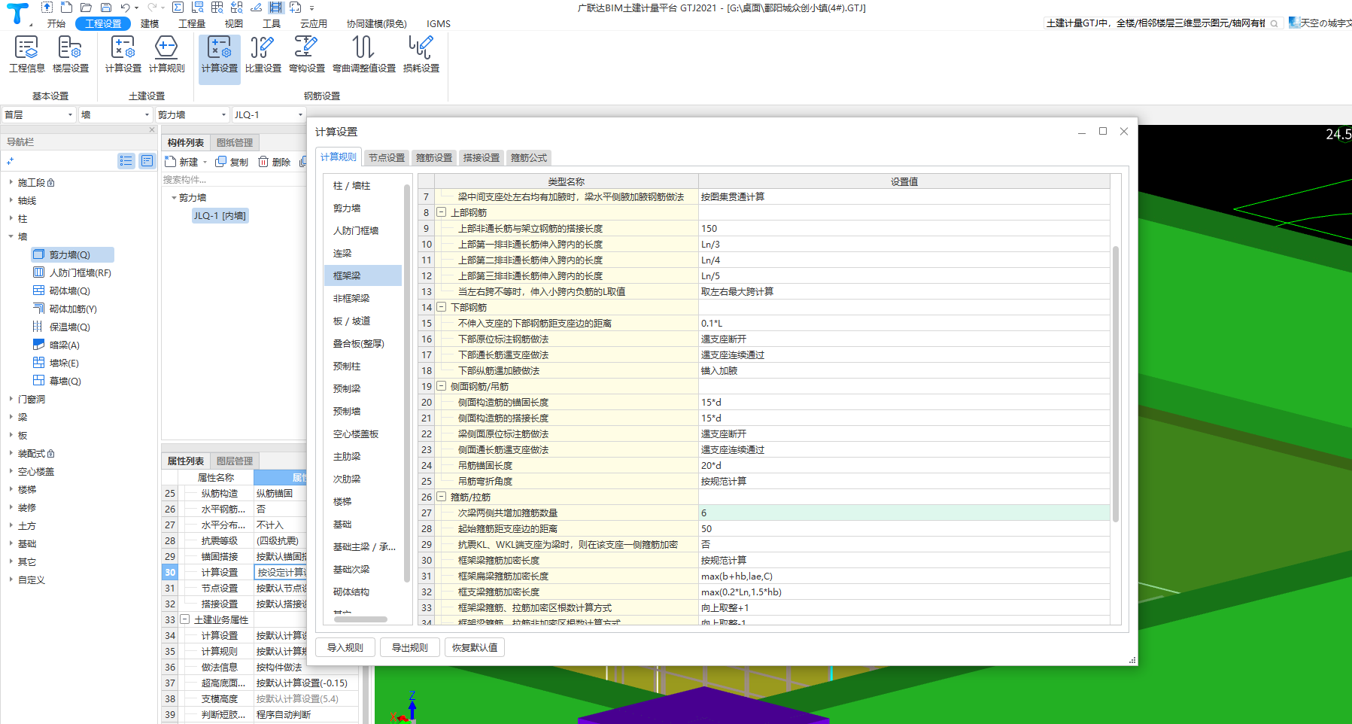
Task: Collapse 上部钢筋 group in rules table
Action: [x=442, y=212]
